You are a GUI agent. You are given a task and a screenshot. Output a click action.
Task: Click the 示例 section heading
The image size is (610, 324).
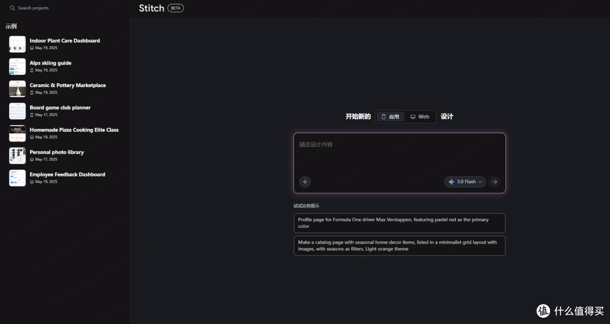[11, 26]
